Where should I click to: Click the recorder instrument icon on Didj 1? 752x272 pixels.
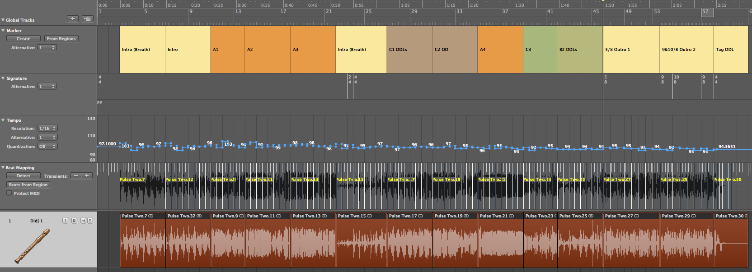click(32, 246)
